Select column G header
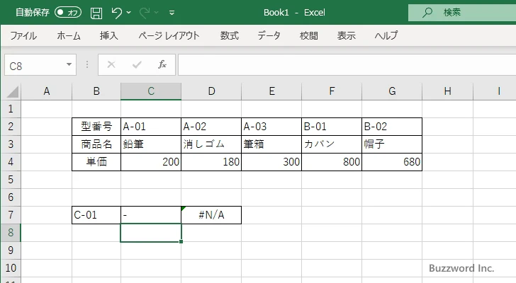 [392, 91]
